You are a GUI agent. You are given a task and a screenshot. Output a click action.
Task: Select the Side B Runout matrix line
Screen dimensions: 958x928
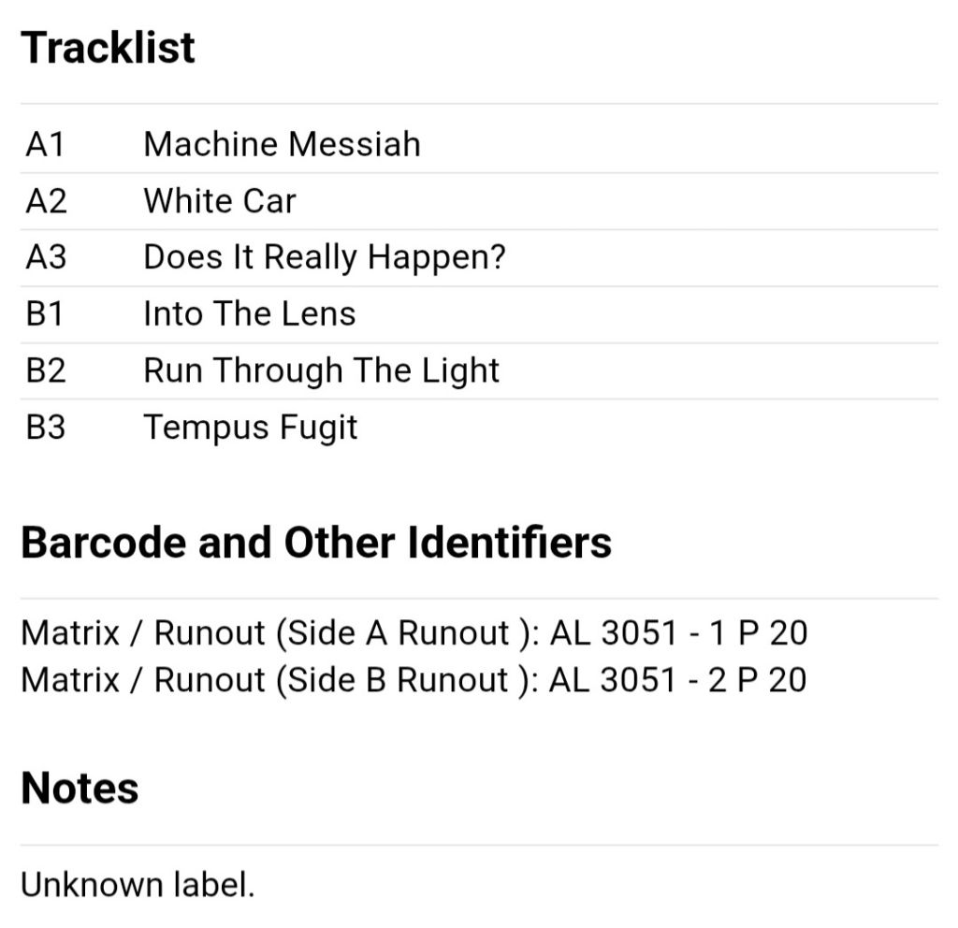[x=414, y=680]
